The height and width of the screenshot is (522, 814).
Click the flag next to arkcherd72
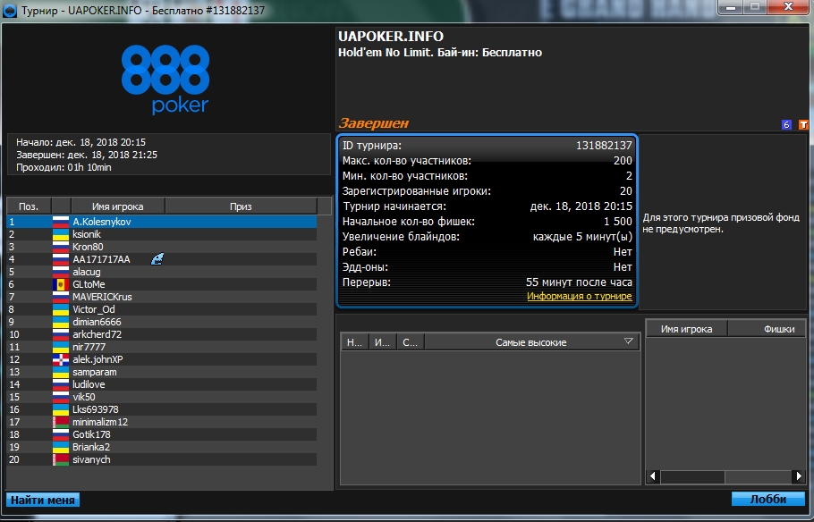61,334
